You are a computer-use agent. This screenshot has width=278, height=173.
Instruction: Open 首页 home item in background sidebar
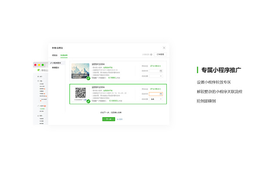point(40,77)
